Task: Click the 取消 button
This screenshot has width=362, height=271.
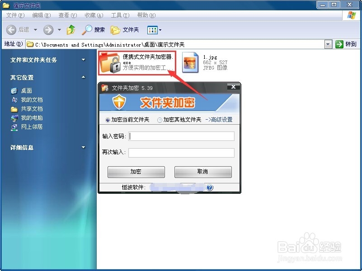Action: pos(203,172)
